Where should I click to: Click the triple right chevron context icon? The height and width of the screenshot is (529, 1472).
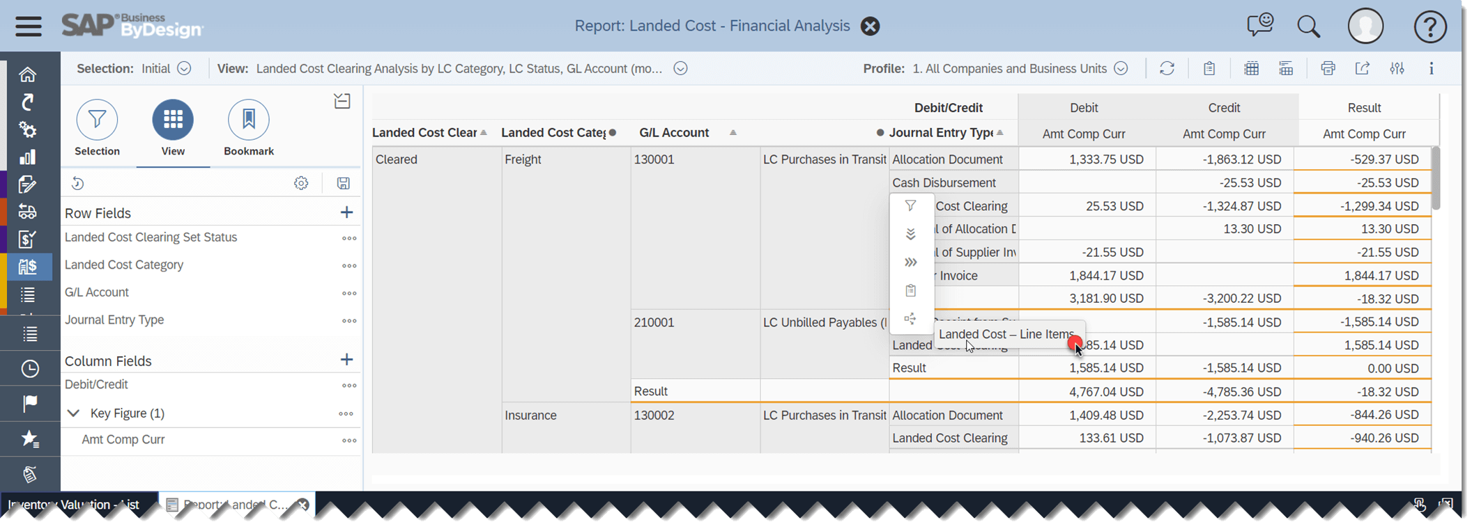[910, 262]
